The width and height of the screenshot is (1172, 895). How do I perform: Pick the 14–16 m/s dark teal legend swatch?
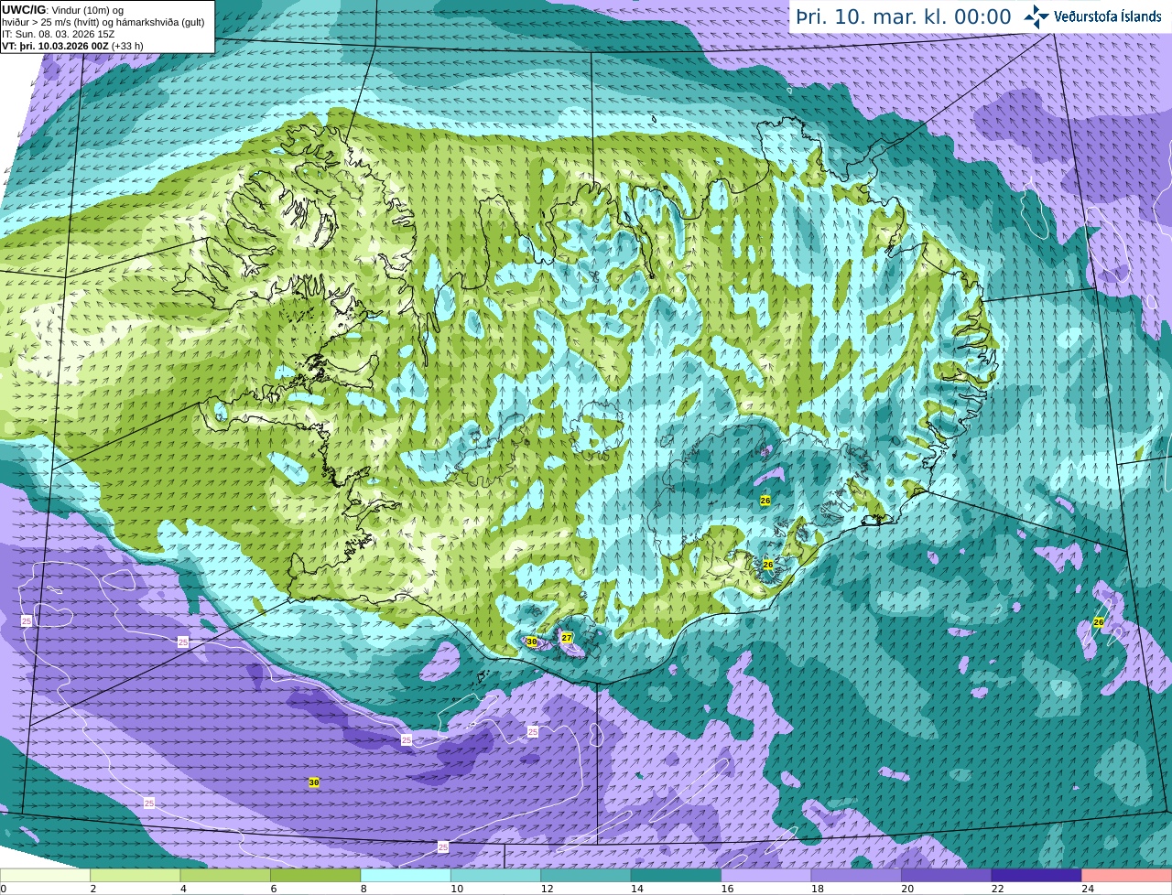(x=676, y=875)
